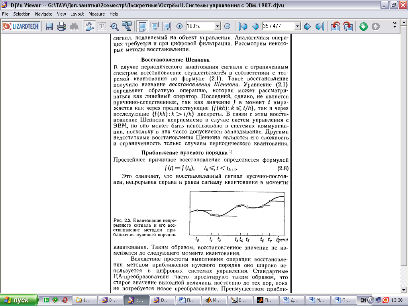
Task: Open the File menu
Action: pyautogui.click(x=5, y=14)
